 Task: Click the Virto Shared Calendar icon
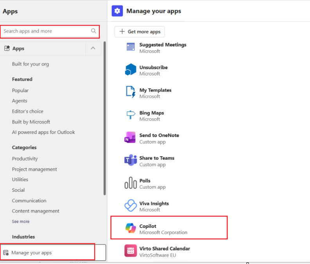(x=131, y=251)
